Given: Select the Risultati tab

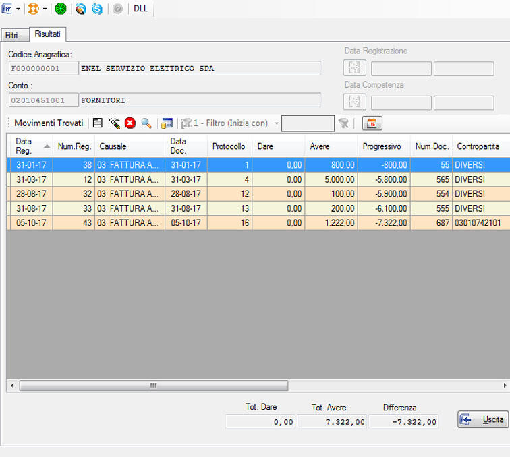Looking at the screenshot, I should 47,34.
